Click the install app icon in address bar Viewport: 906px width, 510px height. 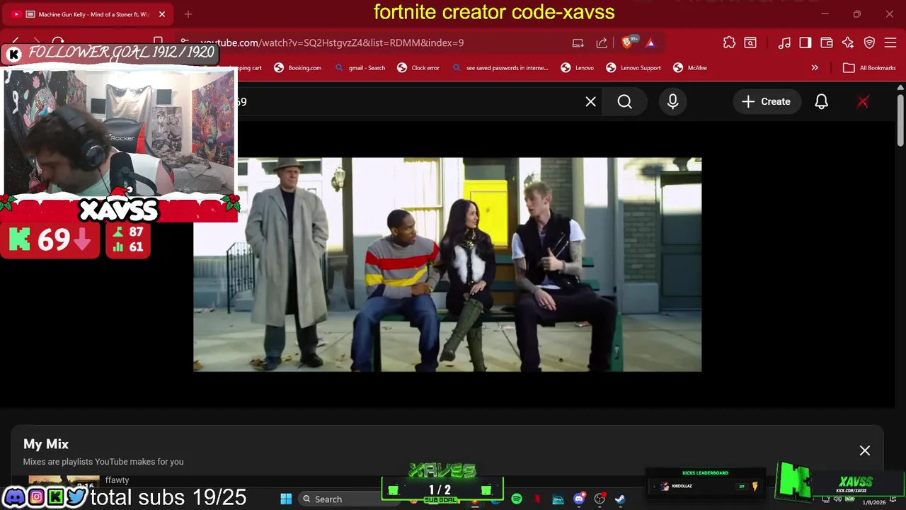[x=578, y=42]
